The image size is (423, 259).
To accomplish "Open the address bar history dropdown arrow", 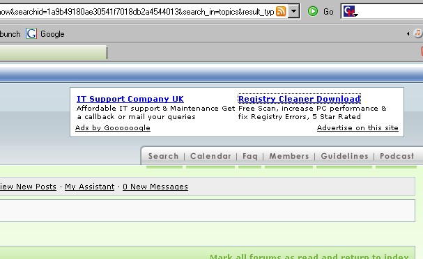I will 294,11.
